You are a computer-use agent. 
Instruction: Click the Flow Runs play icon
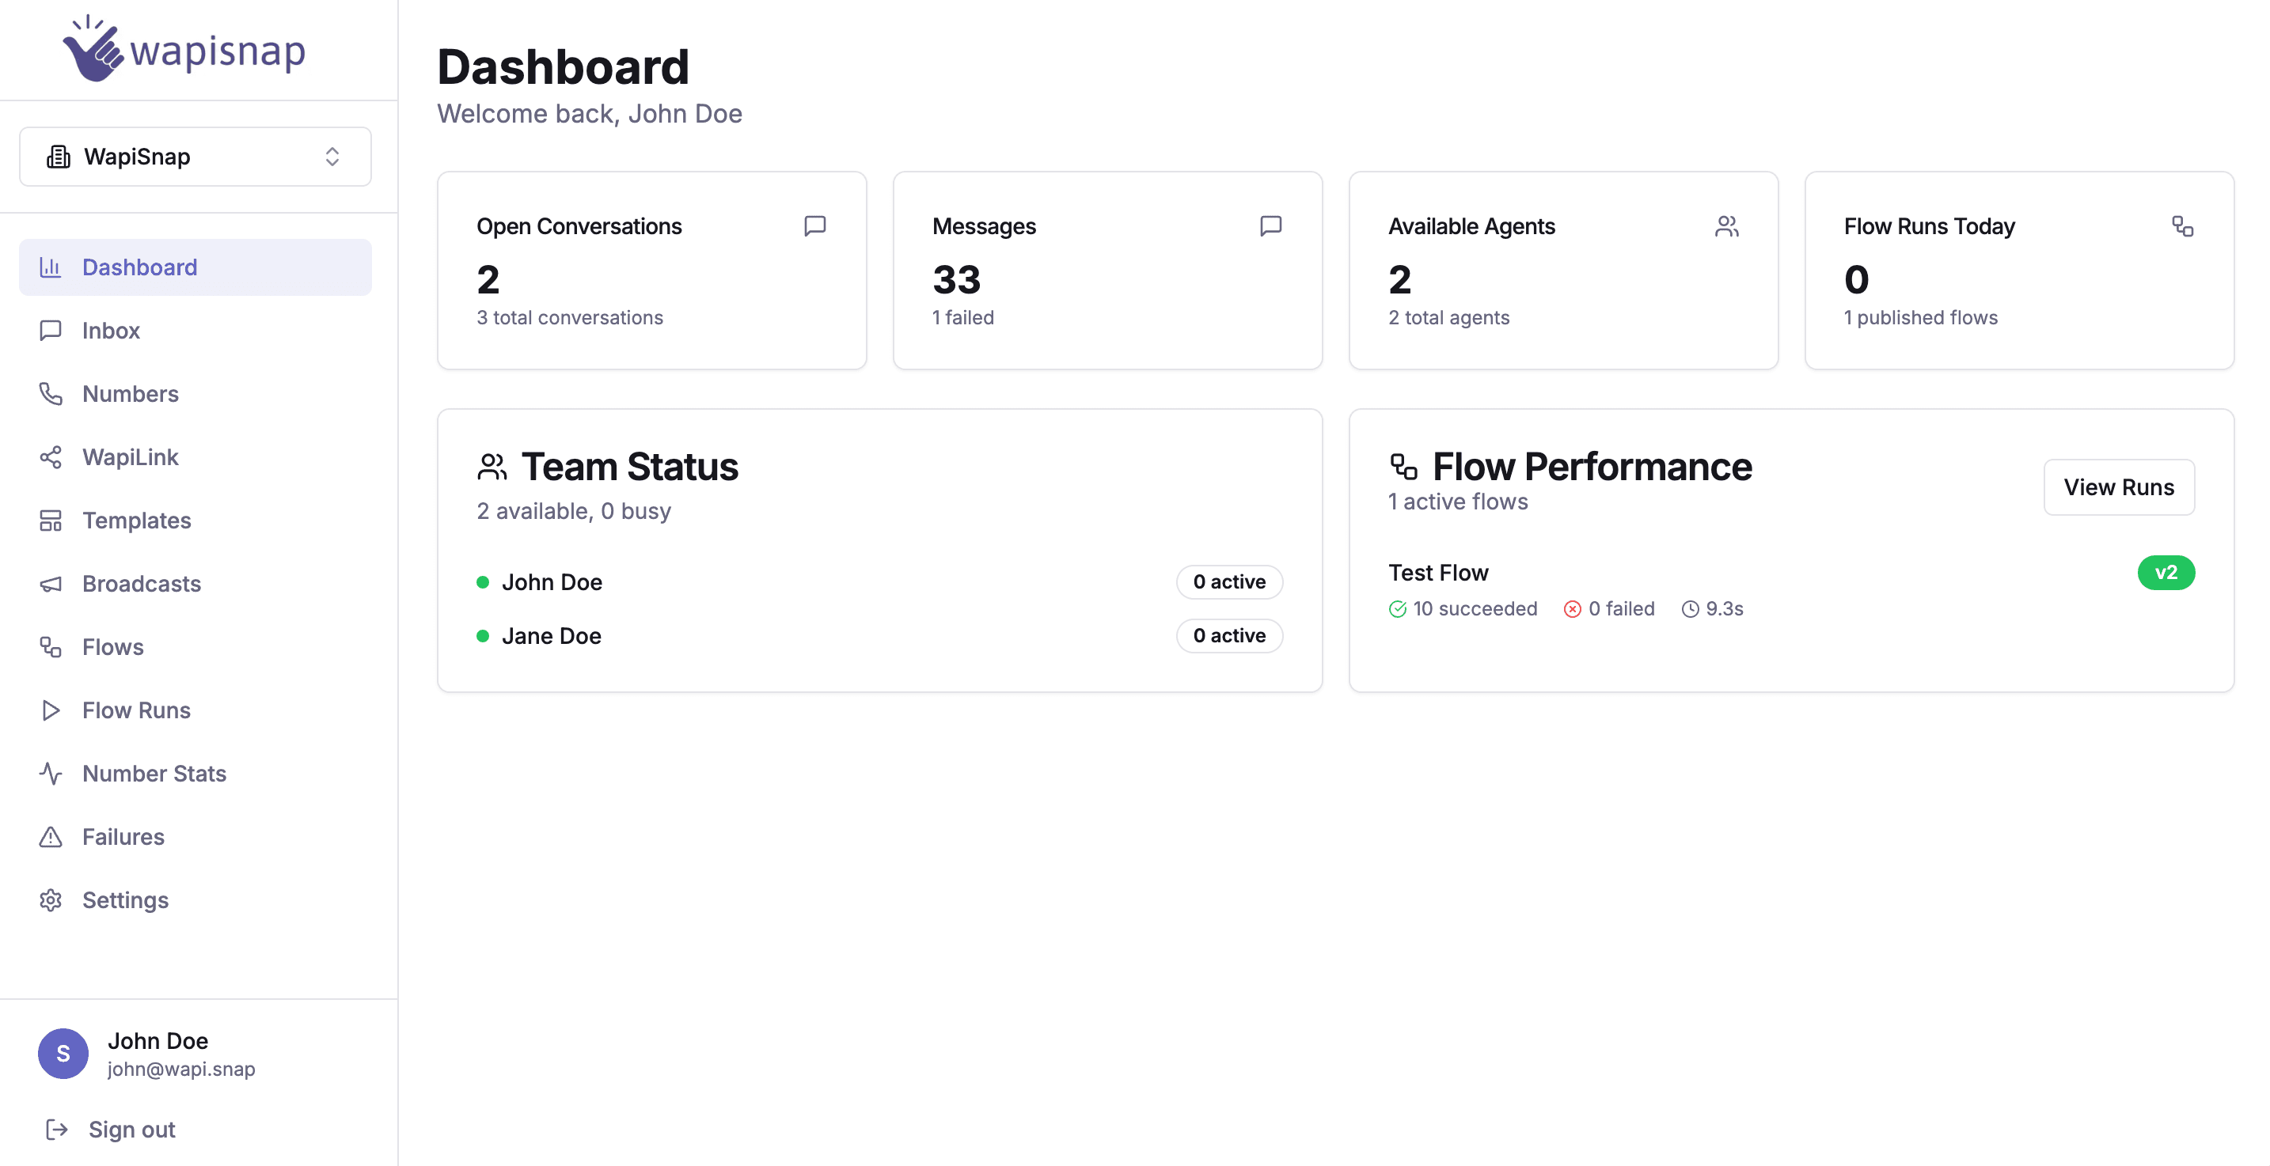[x=50, y=710]
